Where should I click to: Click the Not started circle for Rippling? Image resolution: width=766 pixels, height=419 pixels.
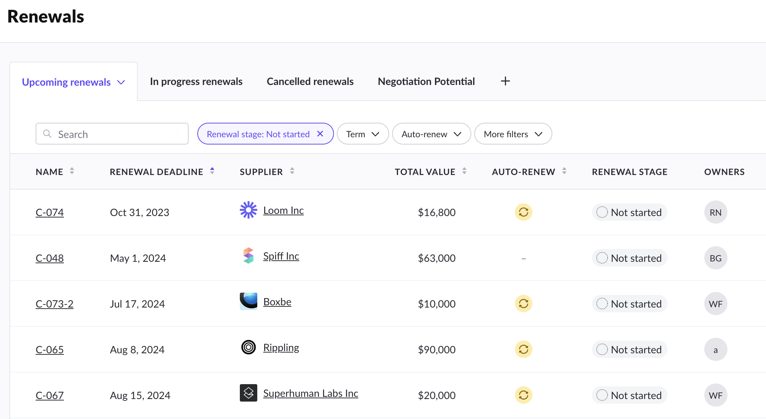(x=602, y=349)
